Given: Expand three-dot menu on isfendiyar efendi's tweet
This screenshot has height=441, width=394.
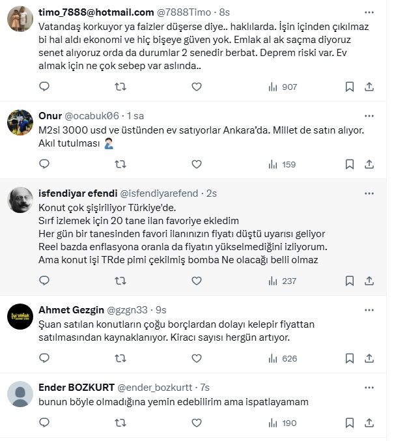Looking at the screenshot, I should [369, 193].
